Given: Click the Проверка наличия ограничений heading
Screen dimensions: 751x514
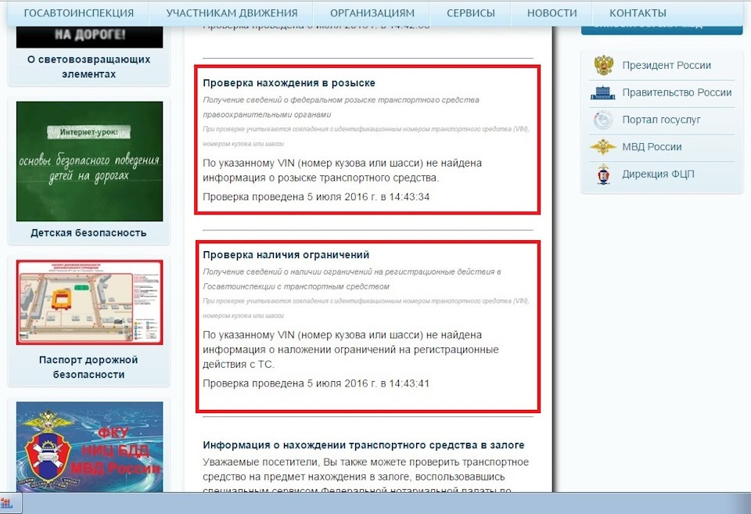Looking at the screenshot, I should [x=286, y=255].
